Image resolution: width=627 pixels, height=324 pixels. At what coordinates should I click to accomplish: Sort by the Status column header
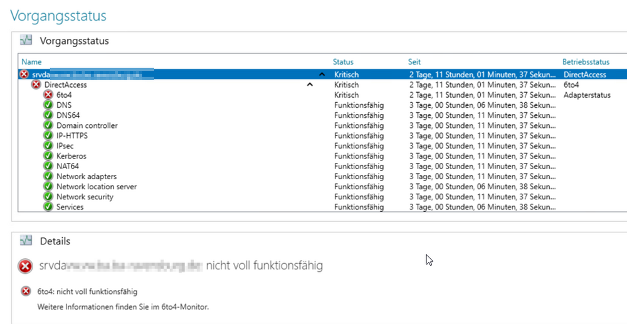[x=343, y=62]
